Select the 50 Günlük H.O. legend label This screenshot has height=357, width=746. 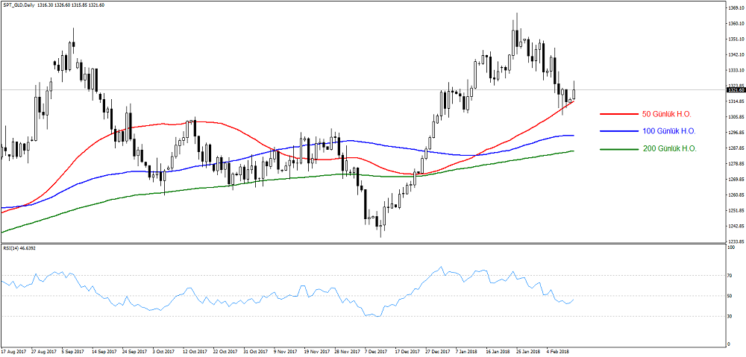[x=668, y=114]
